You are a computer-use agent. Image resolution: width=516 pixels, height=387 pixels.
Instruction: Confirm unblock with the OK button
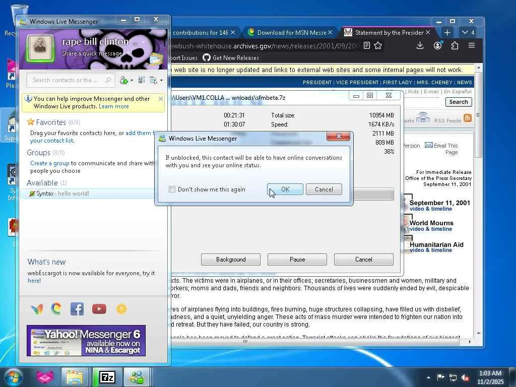click(x=285, y=189)
